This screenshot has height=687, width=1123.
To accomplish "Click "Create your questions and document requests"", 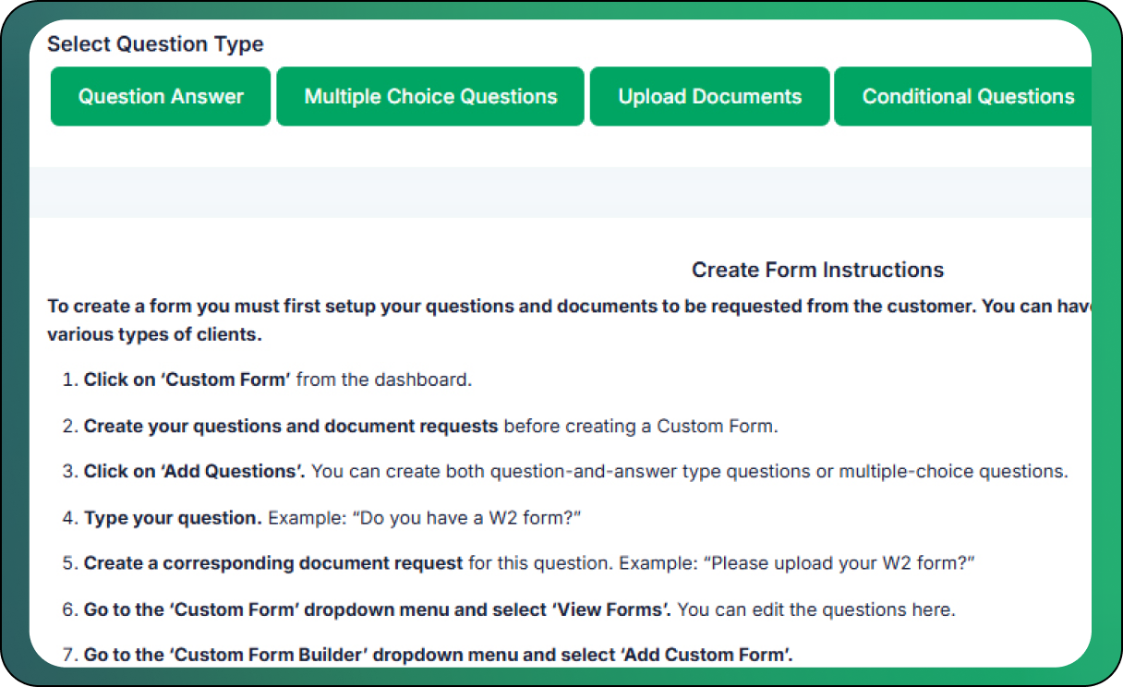I will point(291,426).
